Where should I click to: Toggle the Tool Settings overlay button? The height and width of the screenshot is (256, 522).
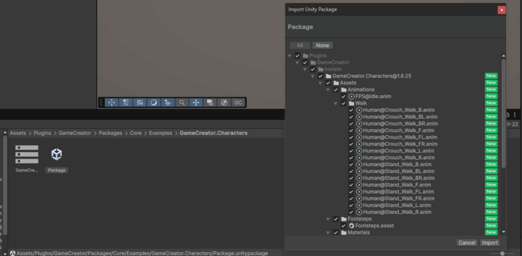(x=125, y=102)
